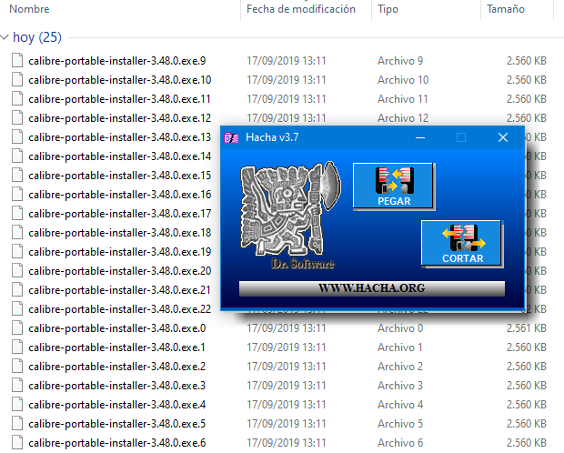Click the CORTAR split files button

pyautogui.click(x=462, y=244)
